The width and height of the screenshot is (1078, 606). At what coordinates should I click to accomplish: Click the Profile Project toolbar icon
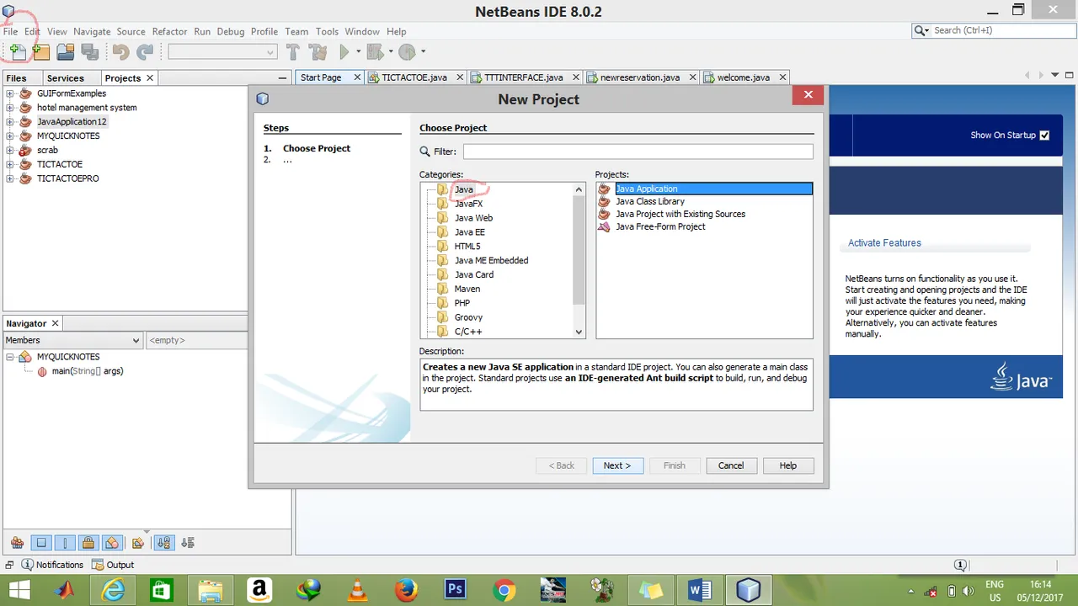point(407,52)
